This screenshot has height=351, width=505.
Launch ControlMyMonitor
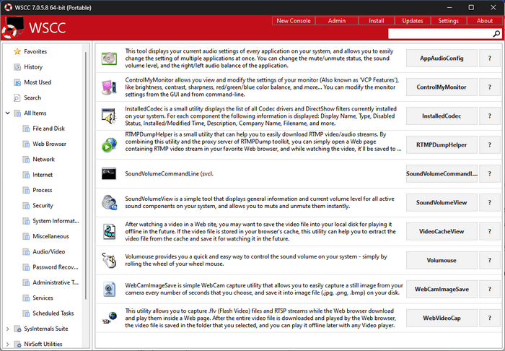click(442, 87)
